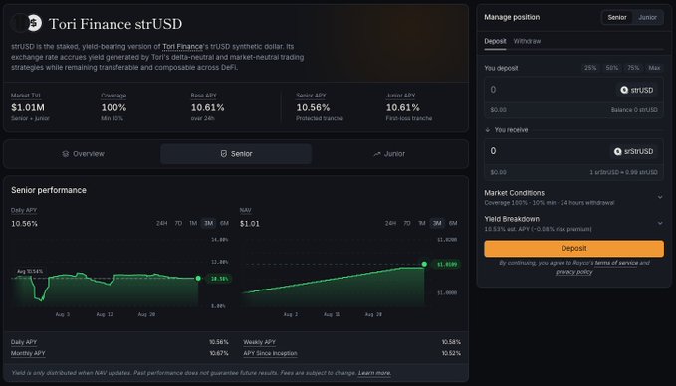Select 3M range on NAV chart
This screenshot has width=676, height=386.
(437, 223)
